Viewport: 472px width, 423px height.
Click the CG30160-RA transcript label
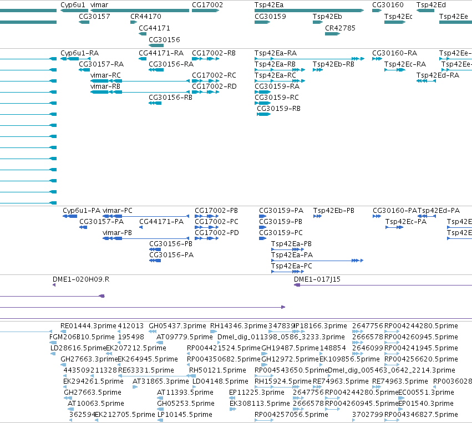(x=395, y=53)
